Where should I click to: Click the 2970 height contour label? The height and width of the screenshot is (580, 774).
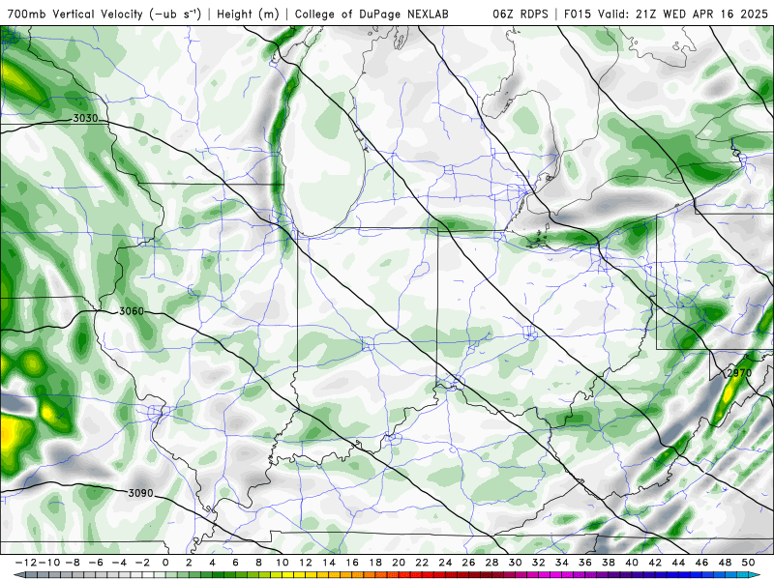tap(739, 373)
